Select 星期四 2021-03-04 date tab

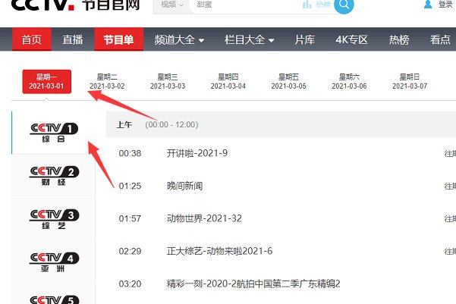[228, 81]
